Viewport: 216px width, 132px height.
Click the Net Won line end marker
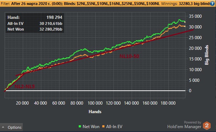coord(185,22)
